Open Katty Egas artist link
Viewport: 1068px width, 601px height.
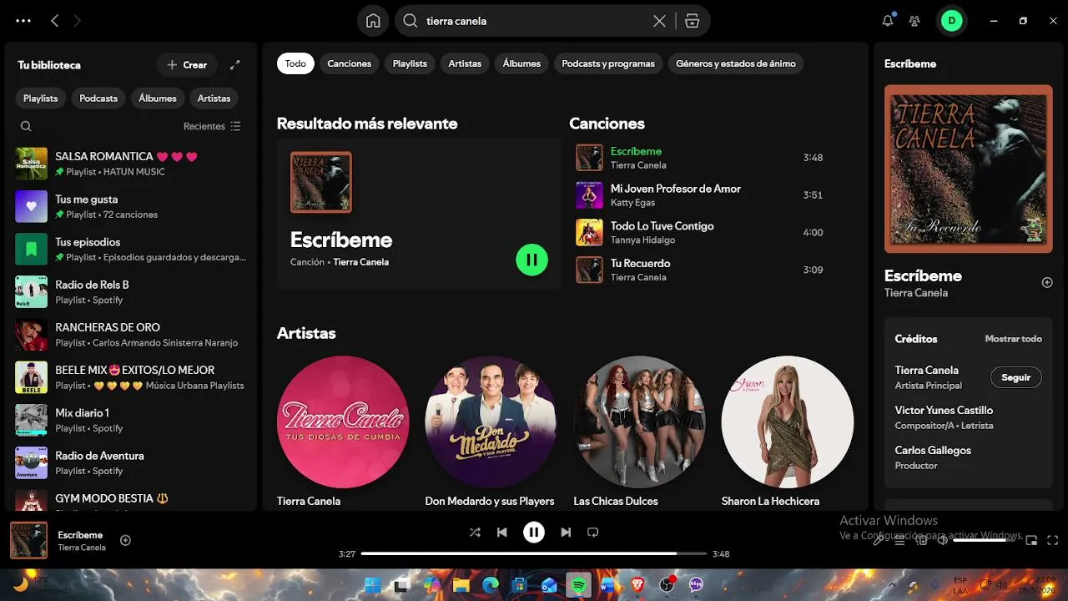[x=632, y=203]
